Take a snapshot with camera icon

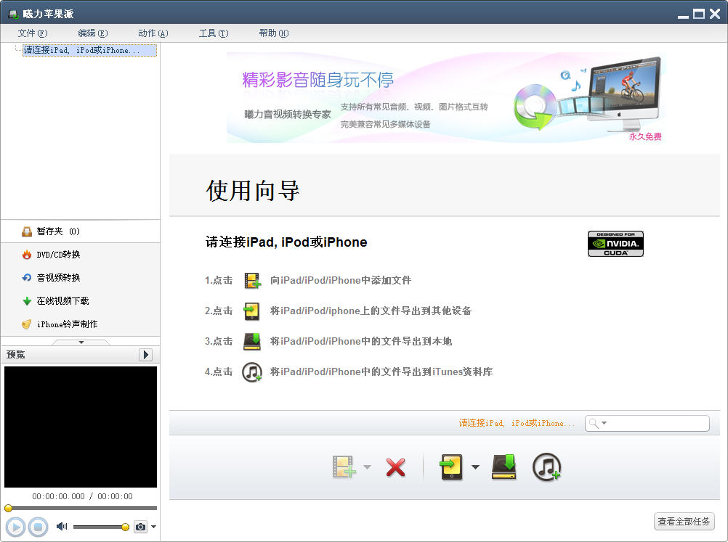click(x=140, y=527)
